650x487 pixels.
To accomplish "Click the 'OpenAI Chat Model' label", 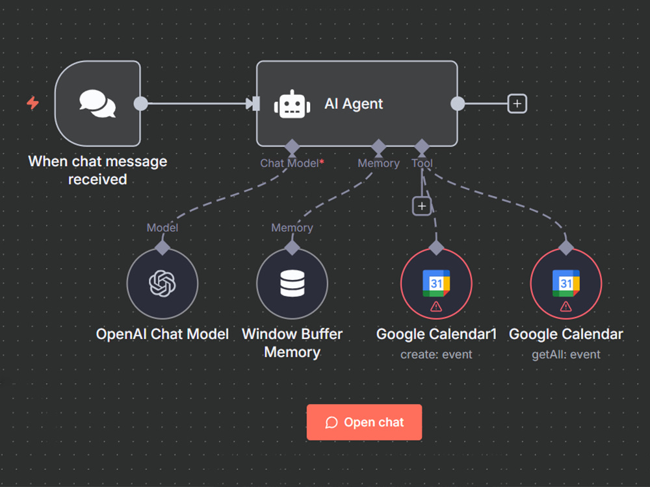I will [x=162, y=334].
